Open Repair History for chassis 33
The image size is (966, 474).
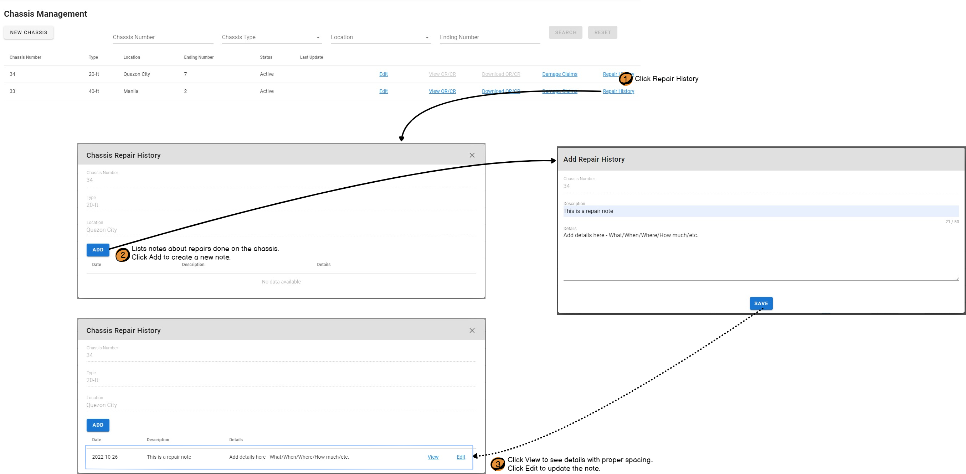click(x=618, y=91)
